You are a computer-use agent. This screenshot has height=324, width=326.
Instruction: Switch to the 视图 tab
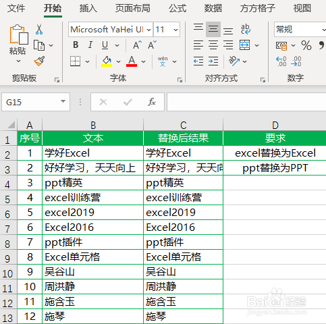click(x=302, y=9)
